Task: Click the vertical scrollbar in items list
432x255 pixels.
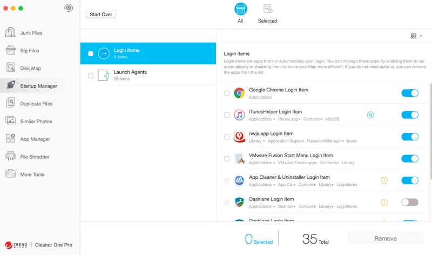Action: click(x=430, y=131)
